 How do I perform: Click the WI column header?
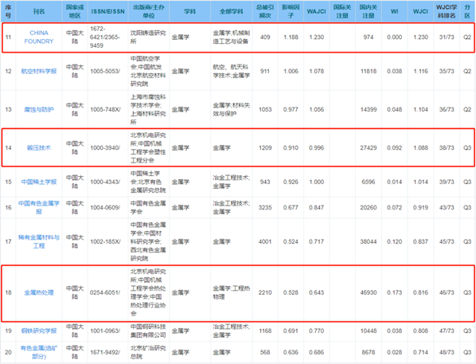[394, 11]
